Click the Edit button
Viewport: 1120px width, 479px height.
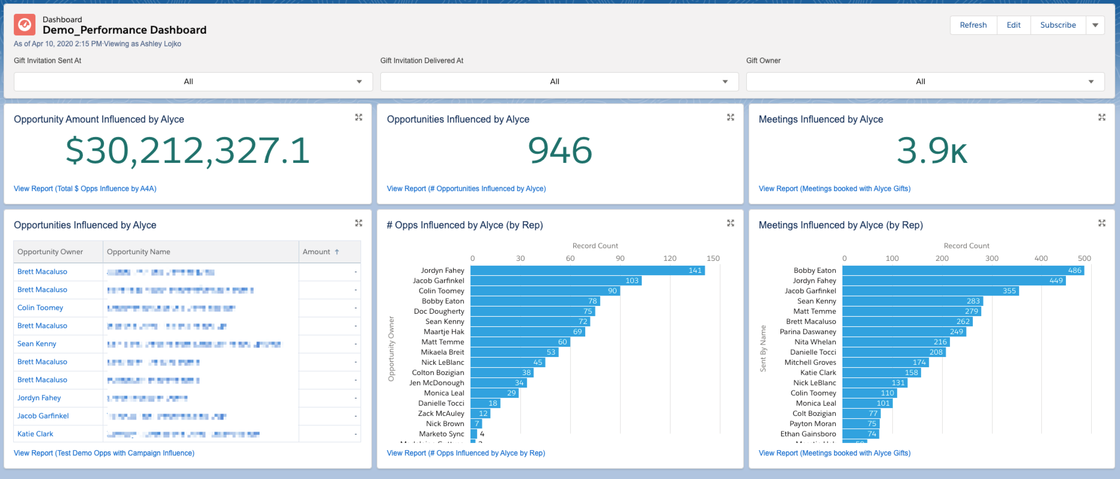click(1014, 25)
